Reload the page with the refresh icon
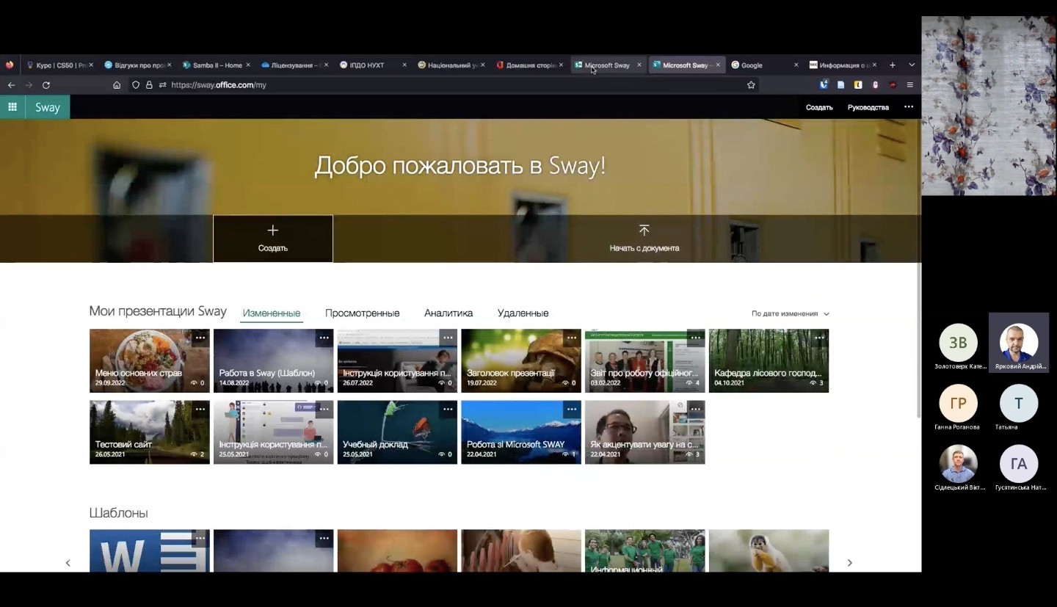The height and width of the screenshot is (607, 1057). click(46, 85)
